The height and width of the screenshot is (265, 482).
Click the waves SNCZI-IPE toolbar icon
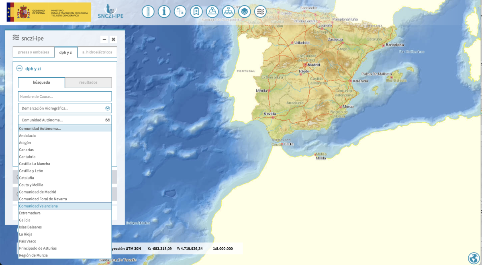260,12
